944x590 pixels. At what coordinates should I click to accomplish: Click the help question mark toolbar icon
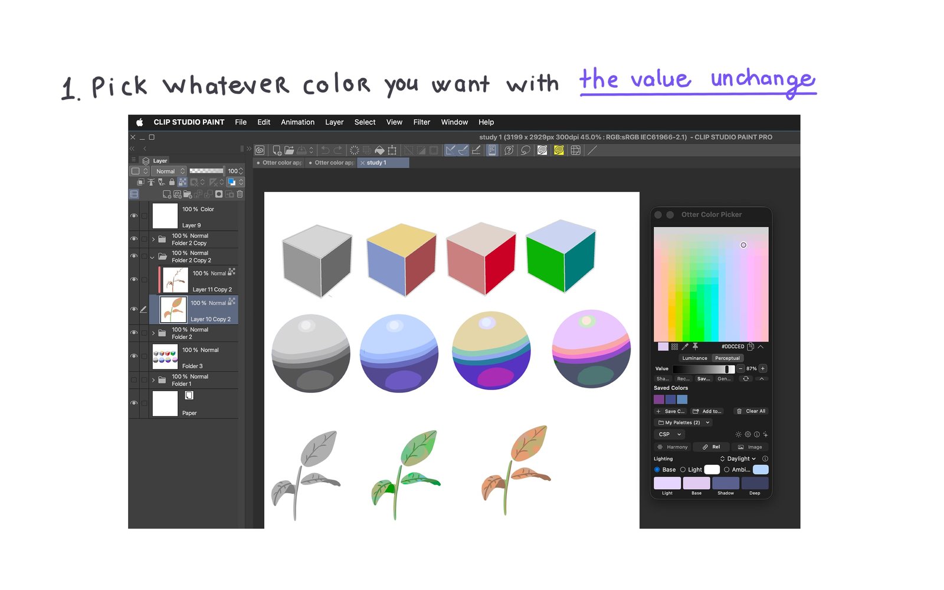coord(509,150)
